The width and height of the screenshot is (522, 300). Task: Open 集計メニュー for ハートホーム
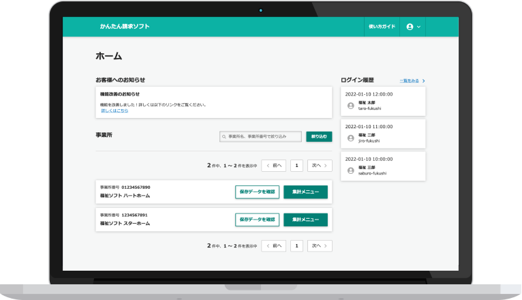point(305,192)
